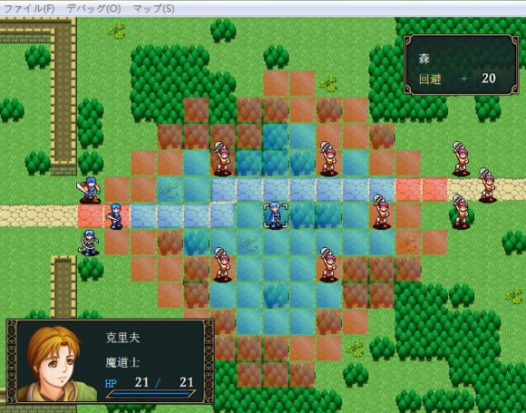Screen dimensions: 526x413
Task: Click the lower-left enemy of the four surrounding the mage
Action: point(223,265)
